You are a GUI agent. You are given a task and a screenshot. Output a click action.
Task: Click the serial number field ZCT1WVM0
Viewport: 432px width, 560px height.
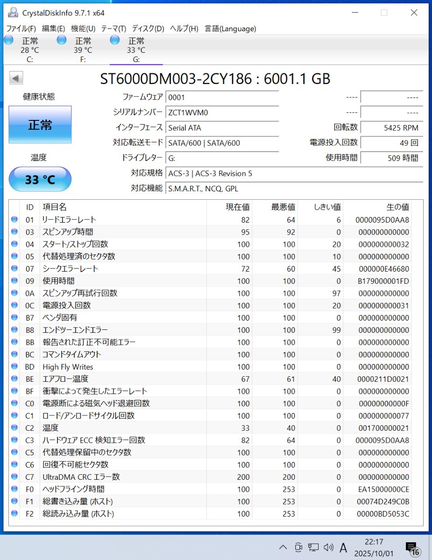(222, 112)
